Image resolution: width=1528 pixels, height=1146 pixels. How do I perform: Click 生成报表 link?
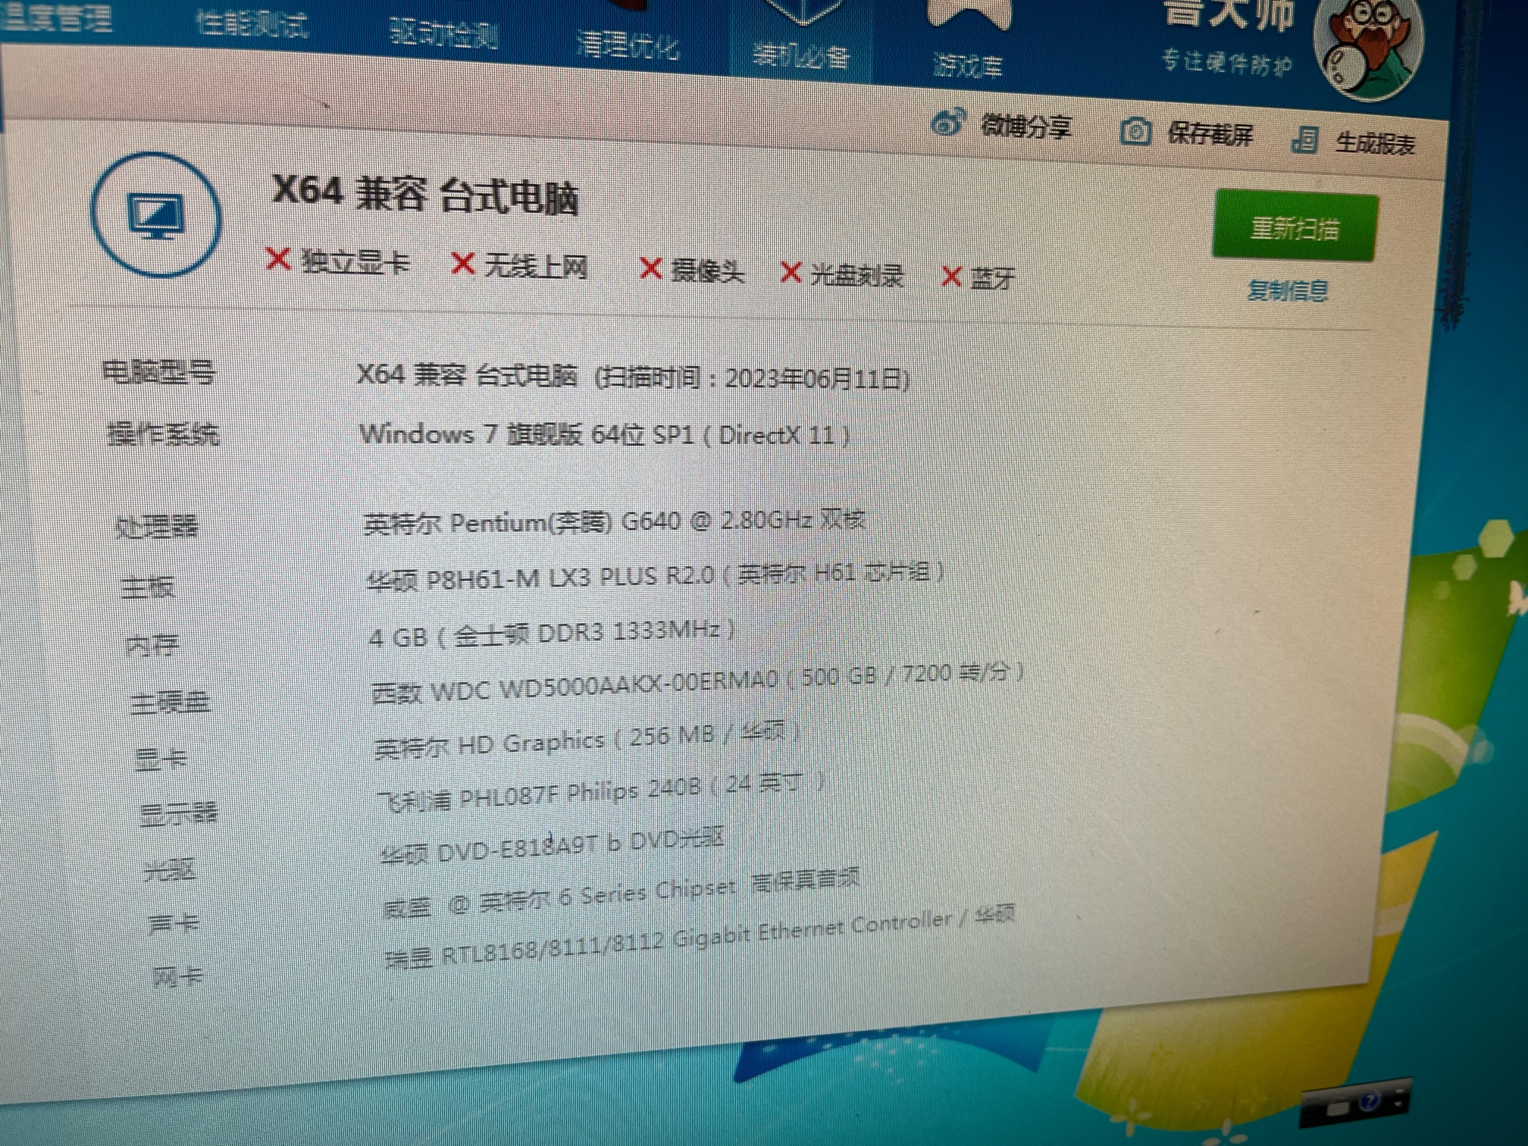[1374, 142]
